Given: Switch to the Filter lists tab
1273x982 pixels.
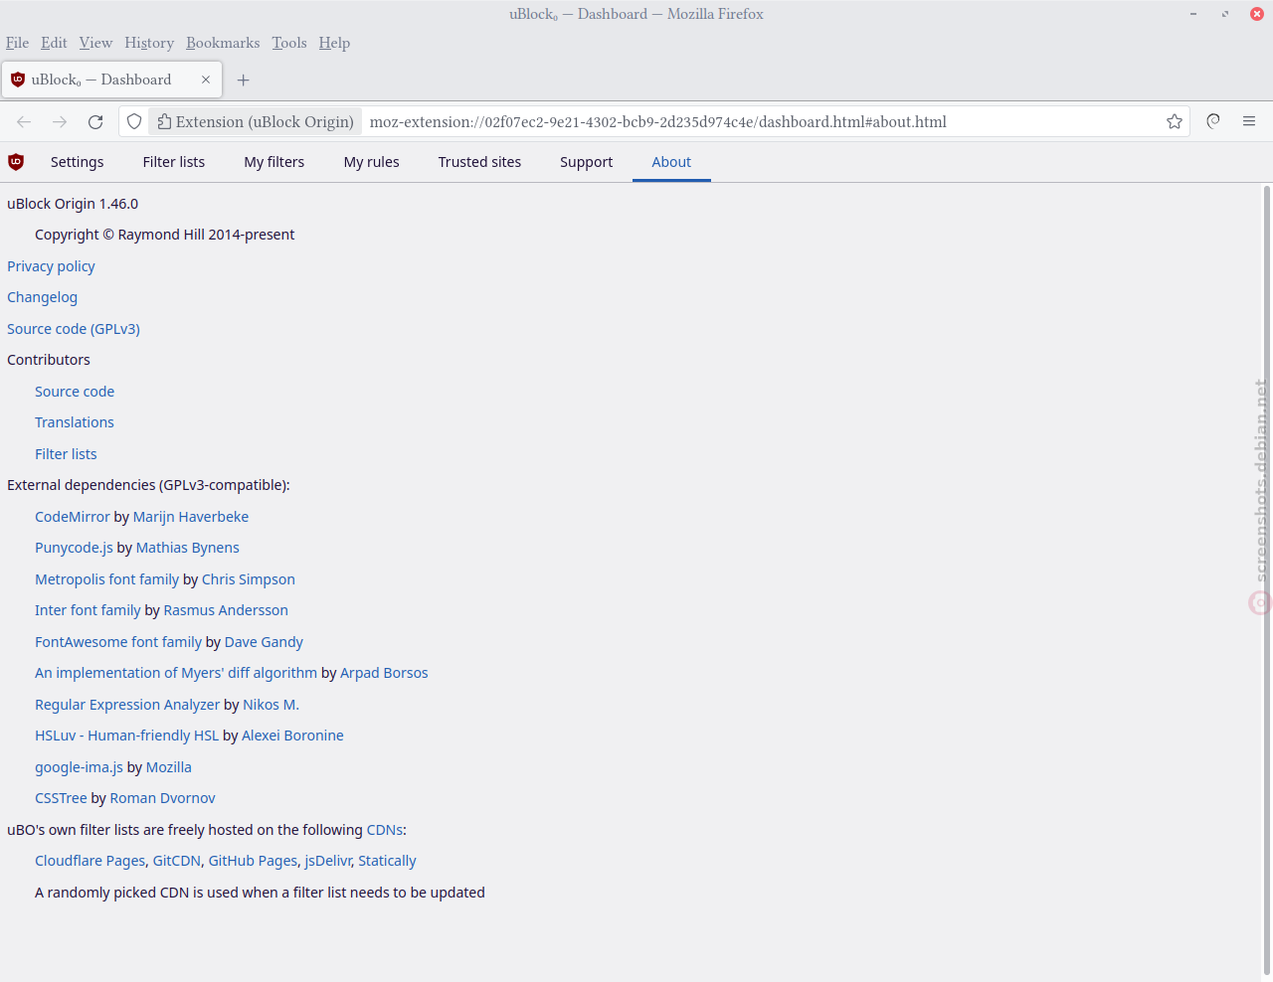Looking at the screenshot, I should [174, 162].
